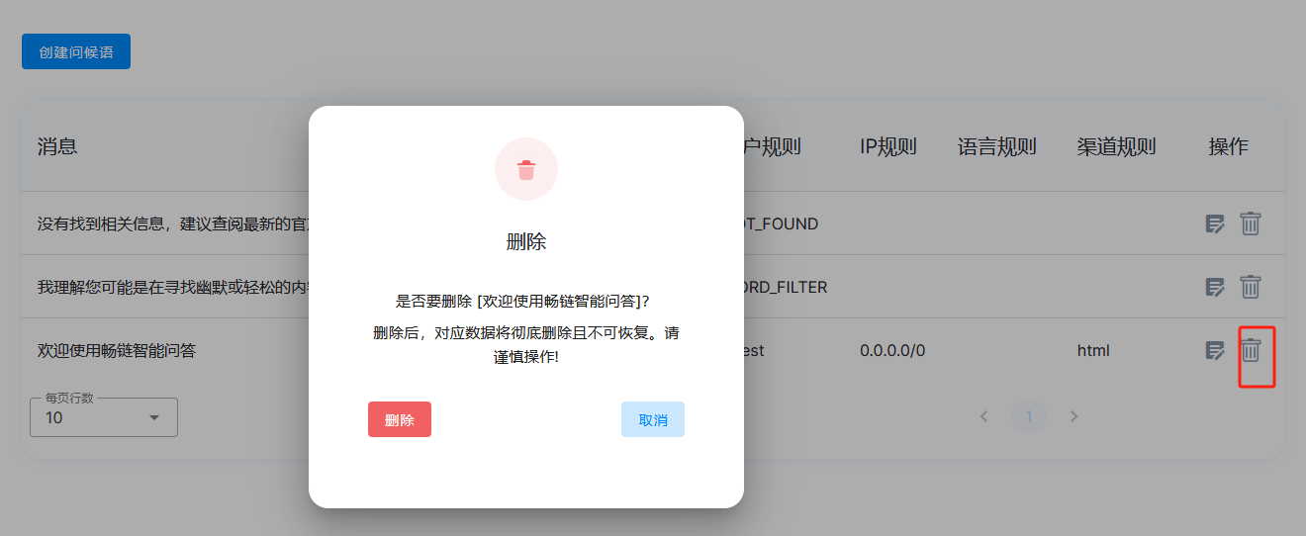The image size is (1306, 536).
Task: Click trash icon for the 没有找到相关信息 row
Action: coord(1251,223)
